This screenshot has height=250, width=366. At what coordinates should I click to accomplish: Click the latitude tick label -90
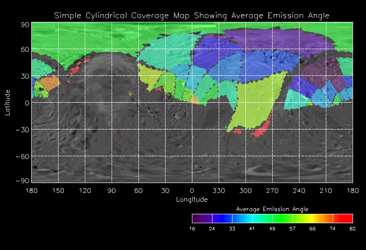coord(23,181)
